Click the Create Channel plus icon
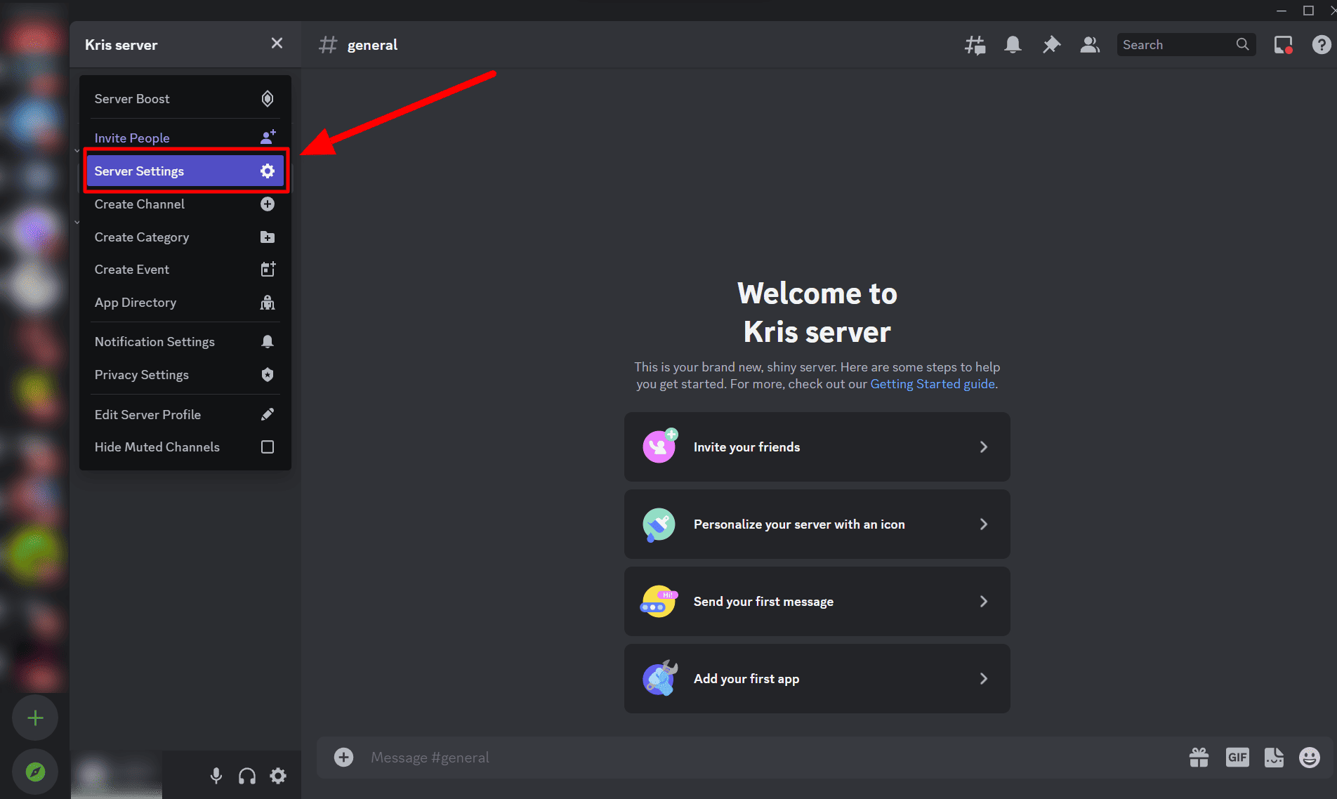Image resolution: width=1337 pixels, height=799 pixels. pos(268,204)
